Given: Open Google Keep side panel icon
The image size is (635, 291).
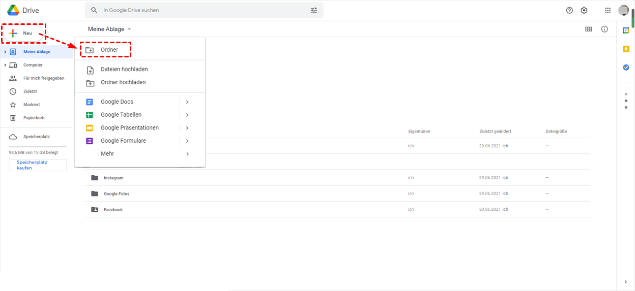Looking at the screenshot, I should 626,49.
